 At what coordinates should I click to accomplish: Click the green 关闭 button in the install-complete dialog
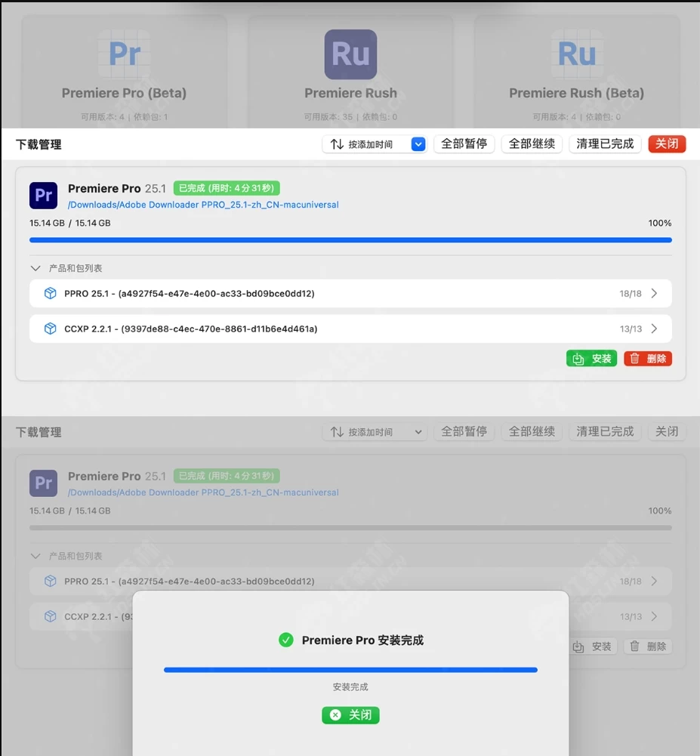350,714
